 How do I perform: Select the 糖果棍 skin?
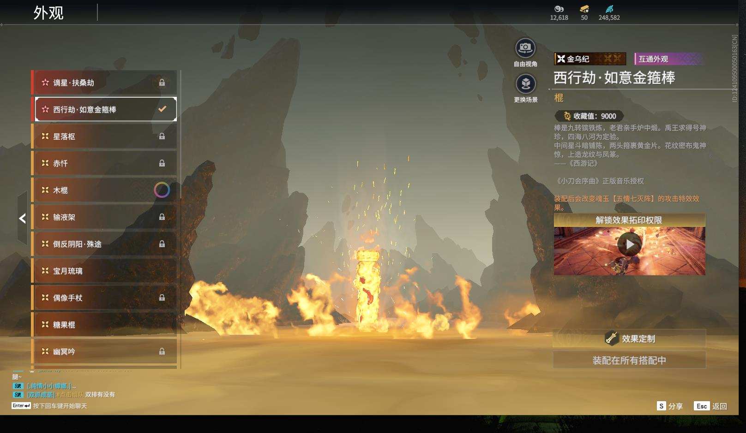(x=104, y=325)
